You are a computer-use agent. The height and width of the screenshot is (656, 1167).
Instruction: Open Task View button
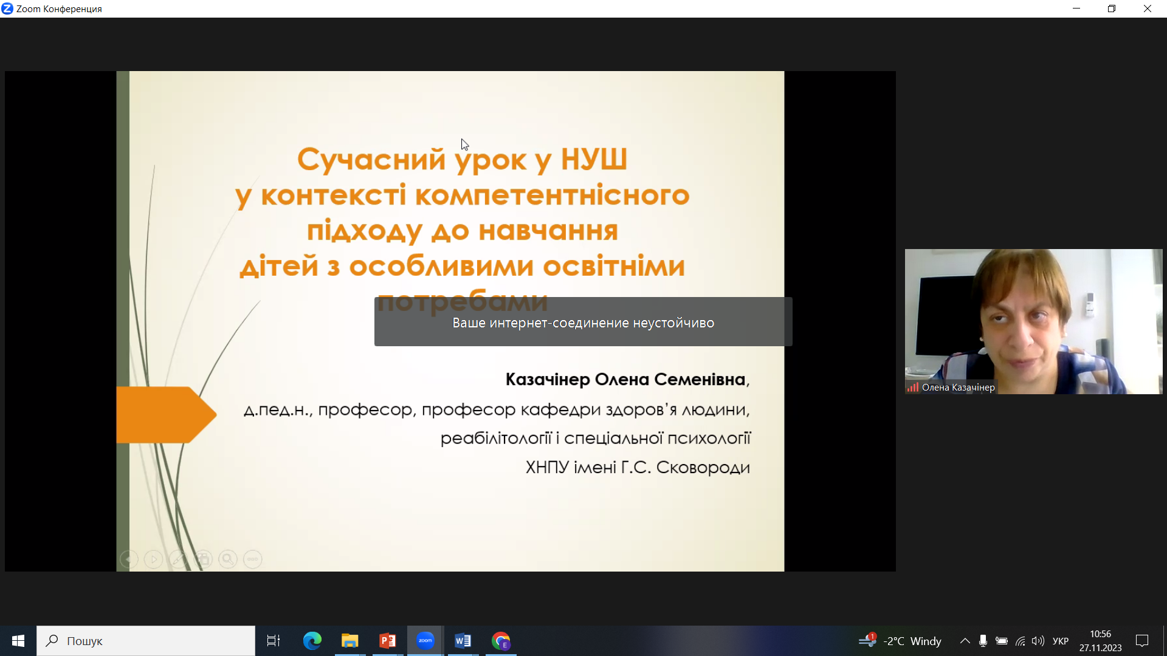point(274,641)
